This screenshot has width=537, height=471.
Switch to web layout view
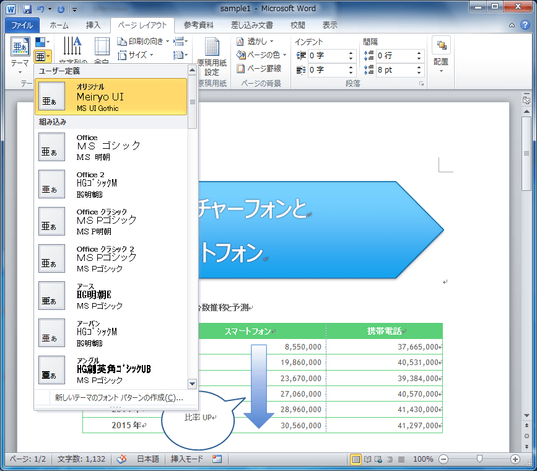[378, 459]
